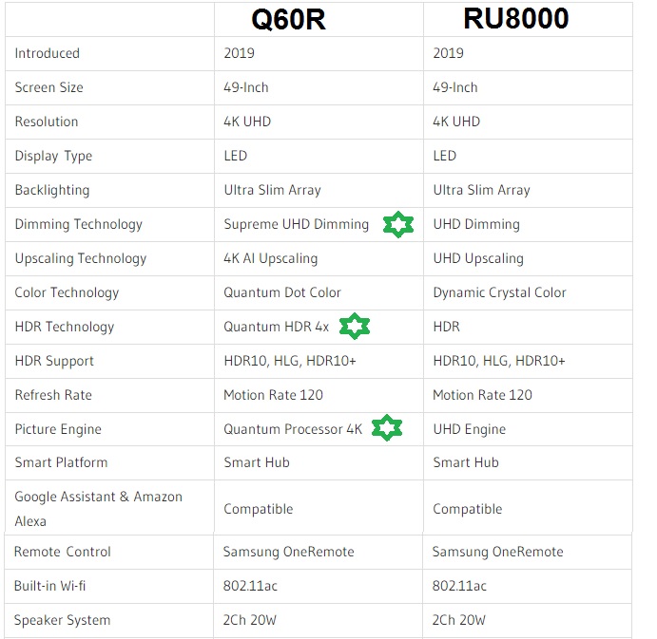This screenshot has width=657, height=639.
Task: Select the UHD Engine cell
Action: tap(470, 429)
